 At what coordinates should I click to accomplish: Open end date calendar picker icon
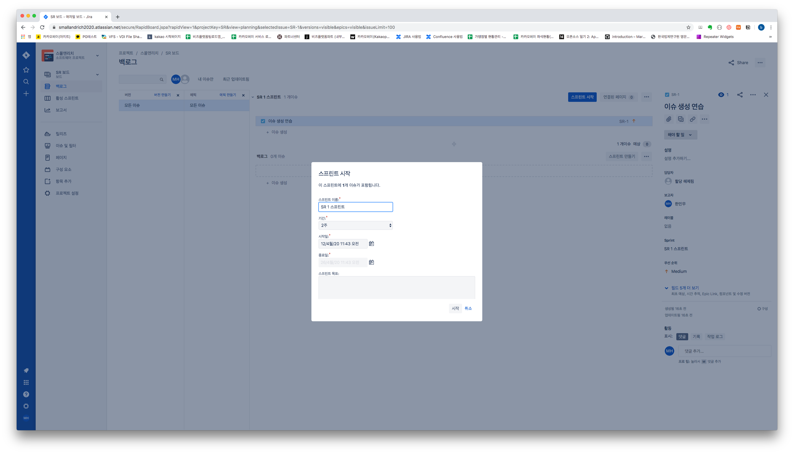click(x=371, y=262)
